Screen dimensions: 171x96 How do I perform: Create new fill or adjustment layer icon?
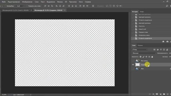point(161,94)
